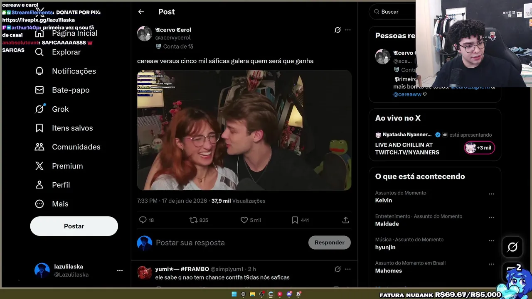Open the more options menu on main post
532x299 pixels.
click(348, 30)
